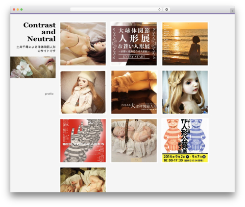Click the yellow minimize window button
This screenshot has width=245, height=207.
18,9
